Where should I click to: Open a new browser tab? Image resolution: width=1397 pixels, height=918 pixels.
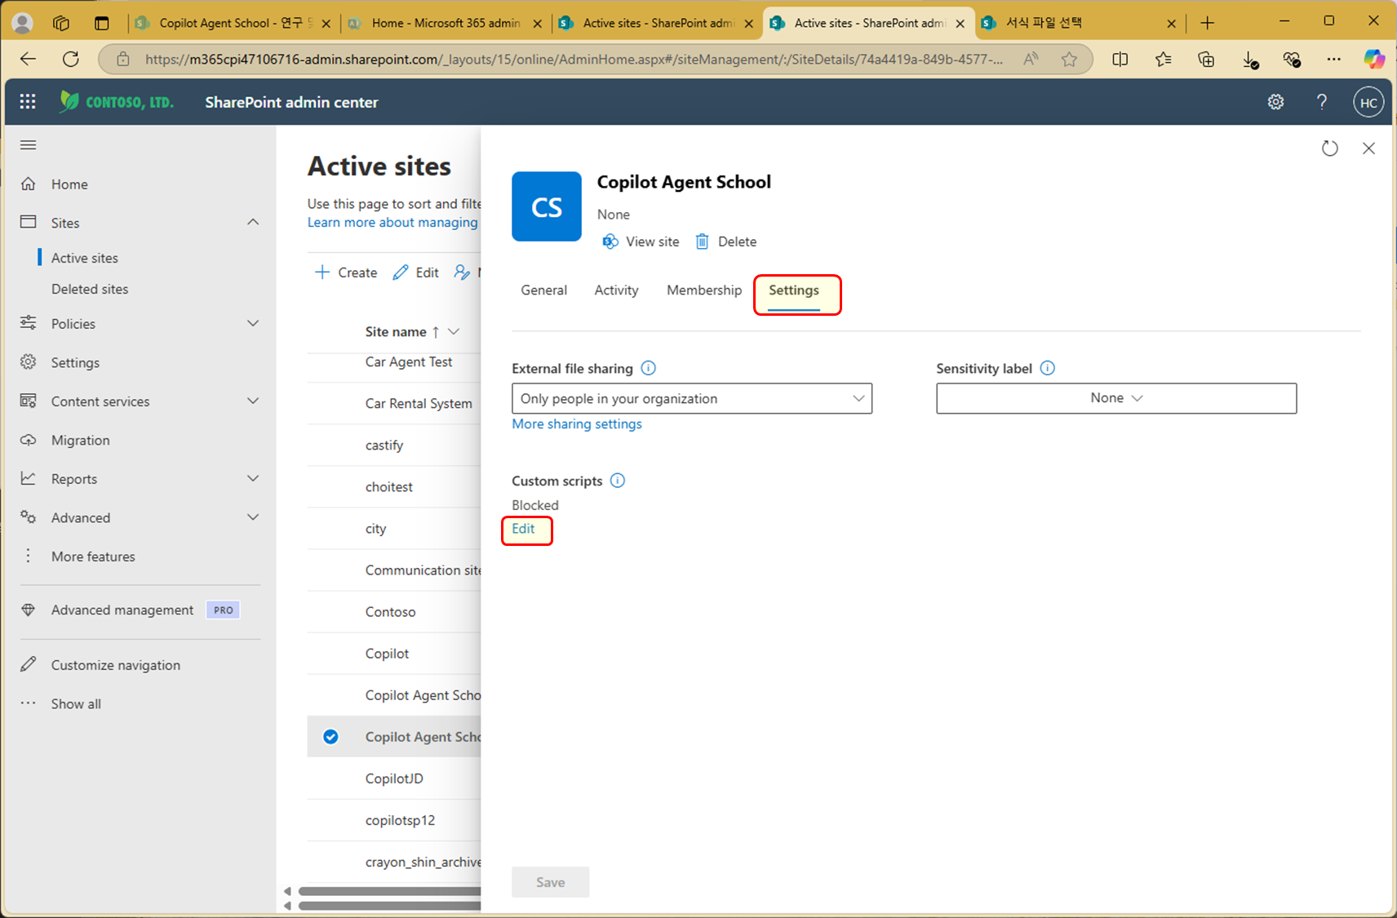point(1208,23)
